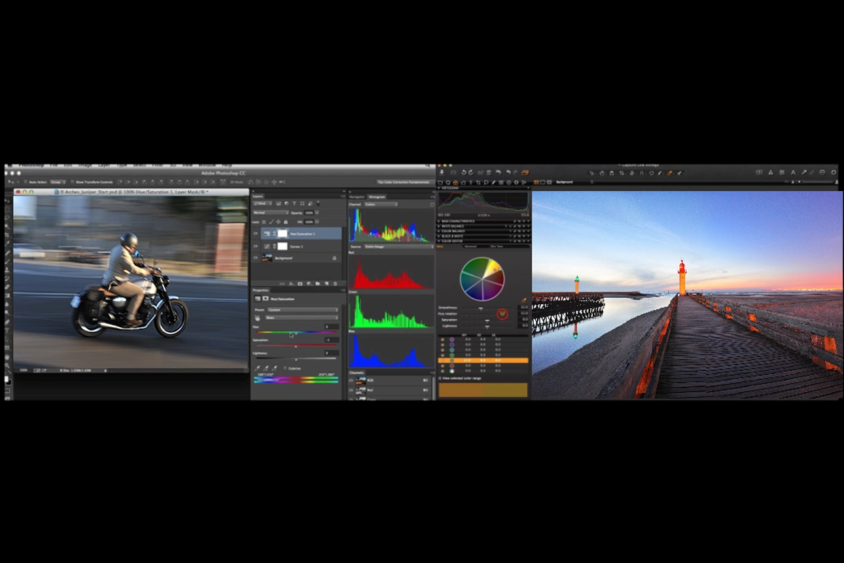
Task: Click the delete layer trash icon
Action: pos(336,283)
